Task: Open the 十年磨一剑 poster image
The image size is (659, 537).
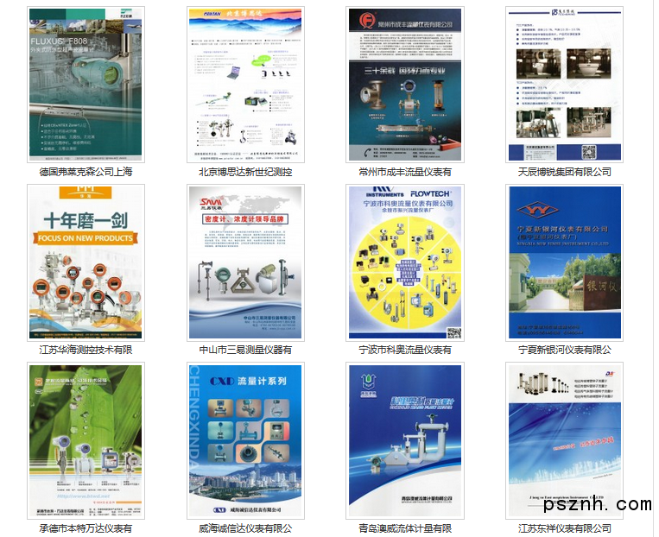Action: pos(86,262)
